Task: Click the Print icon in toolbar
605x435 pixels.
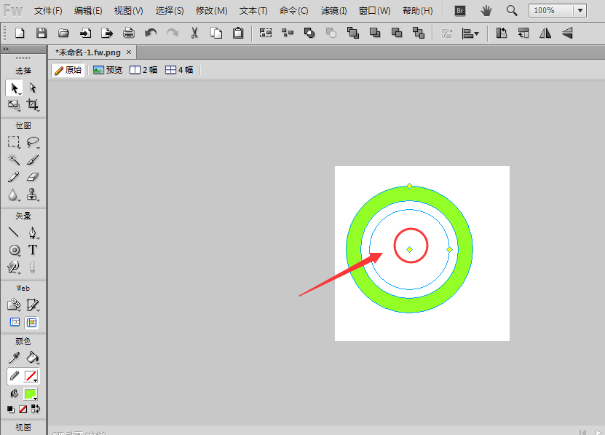Action: [129, 33]
